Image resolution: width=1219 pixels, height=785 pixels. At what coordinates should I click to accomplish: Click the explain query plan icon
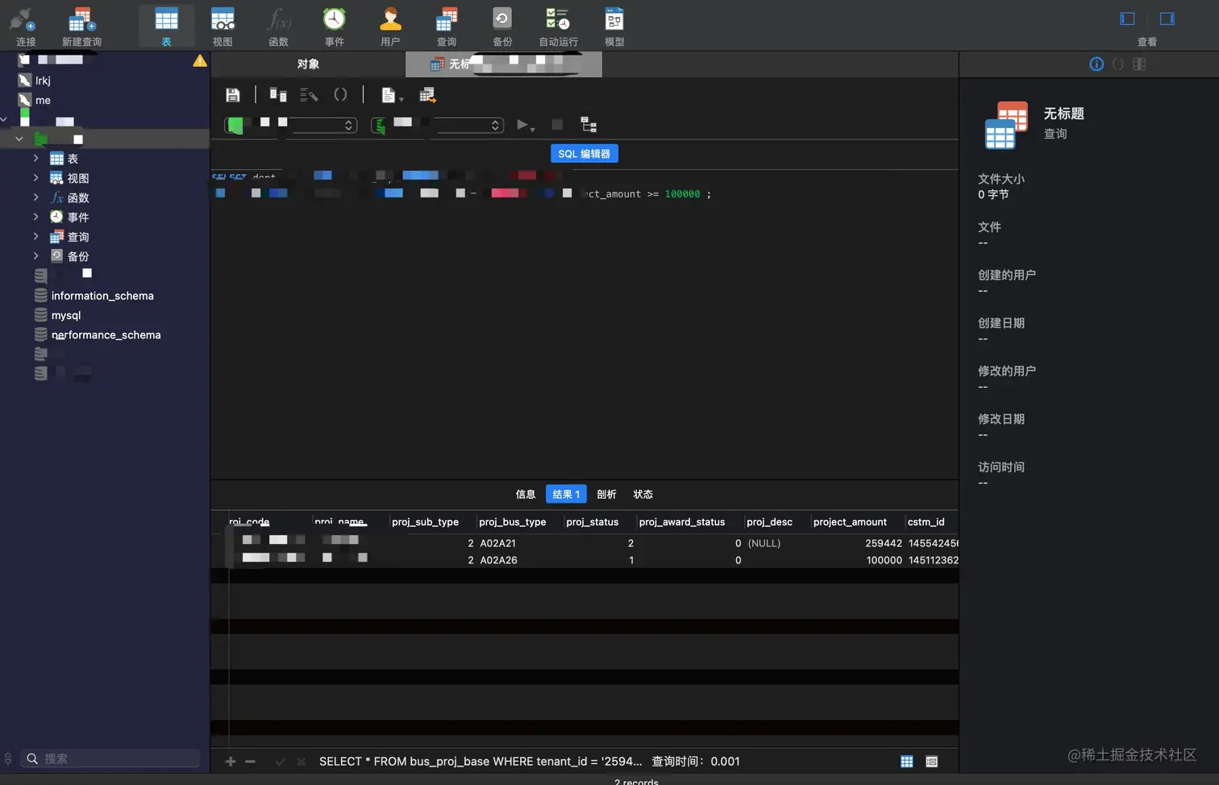pyautogui.click(x=589, y=124)
